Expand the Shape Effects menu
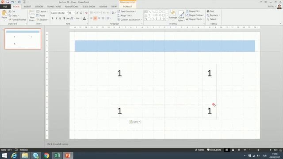The height and width of the screenshot is (159, 283). [x=195, y=19]
